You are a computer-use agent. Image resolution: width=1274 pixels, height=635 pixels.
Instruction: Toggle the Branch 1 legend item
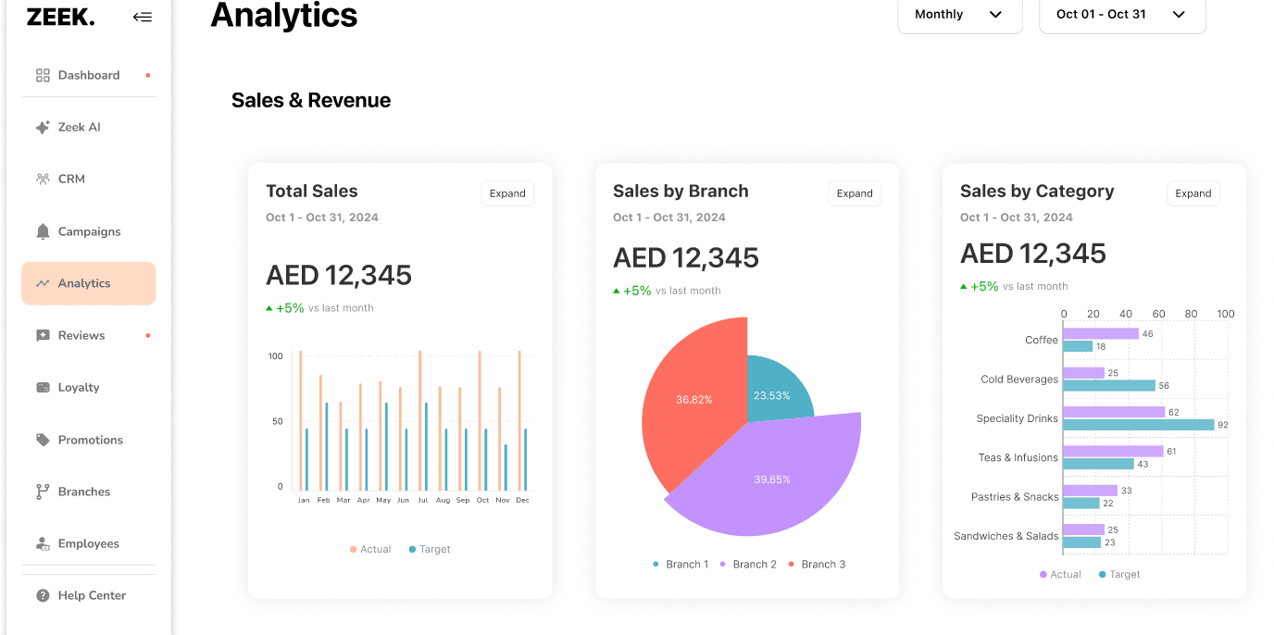click(x=681, y=565)
